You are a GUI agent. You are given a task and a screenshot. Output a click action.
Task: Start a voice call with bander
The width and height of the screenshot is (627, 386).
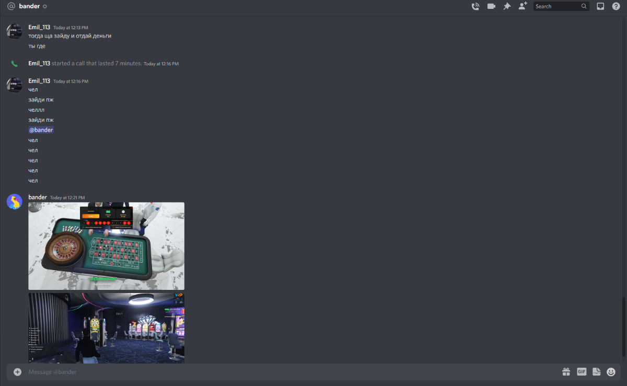(475, 6)
